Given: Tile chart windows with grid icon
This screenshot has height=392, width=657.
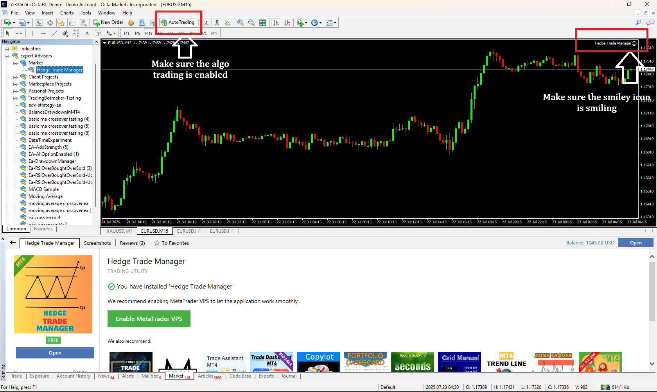Looking at the screenshot, I should click(262, 23).
